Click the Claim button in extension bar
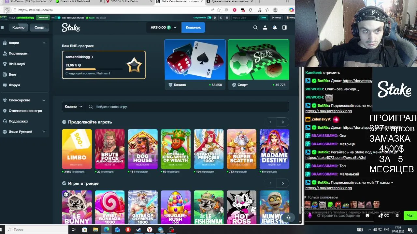This screenshot has height=234, width=417. [x=263, y=18]
